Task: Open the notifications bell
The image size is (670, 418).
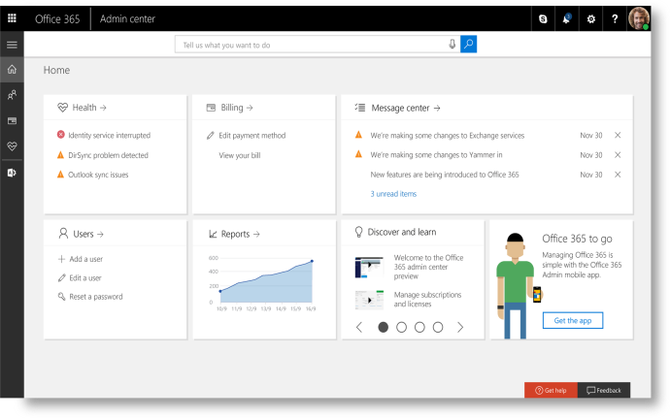Action: (x=567, y=18)
